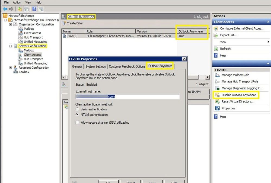Click the back arrow toolbar icon
Screen dimensions: 271x183
5,9
